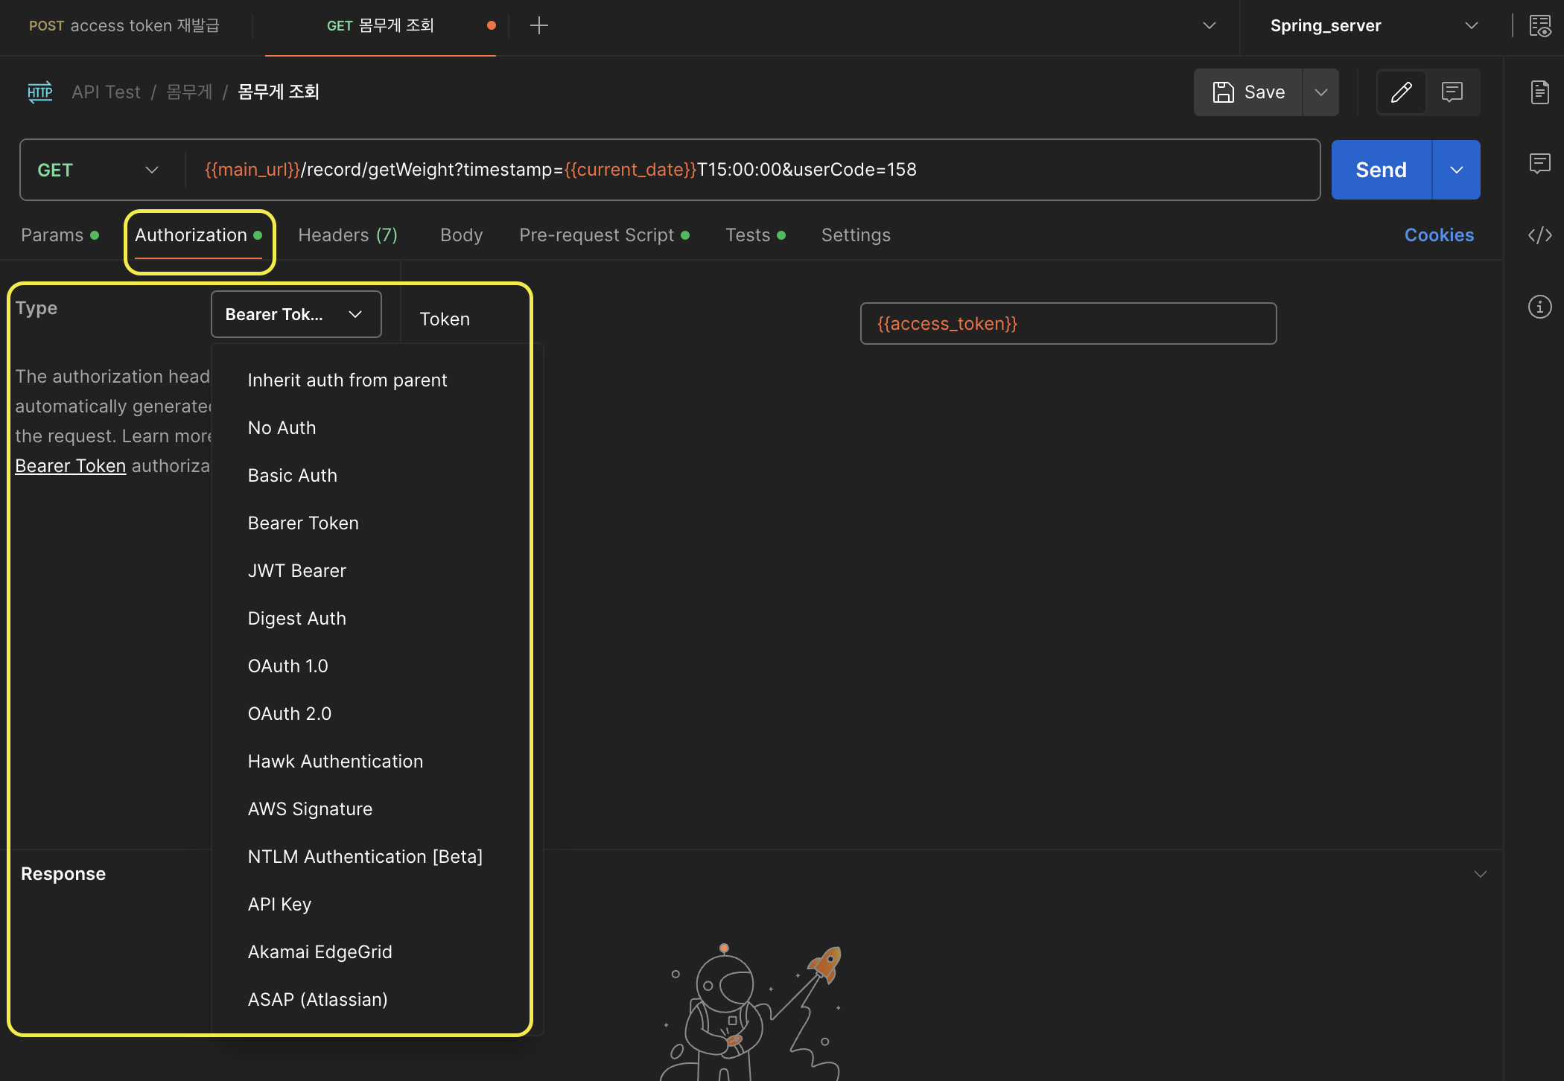Click the request info icon
This screenshot has height=1081, width=1564.
coord(1539,307)
